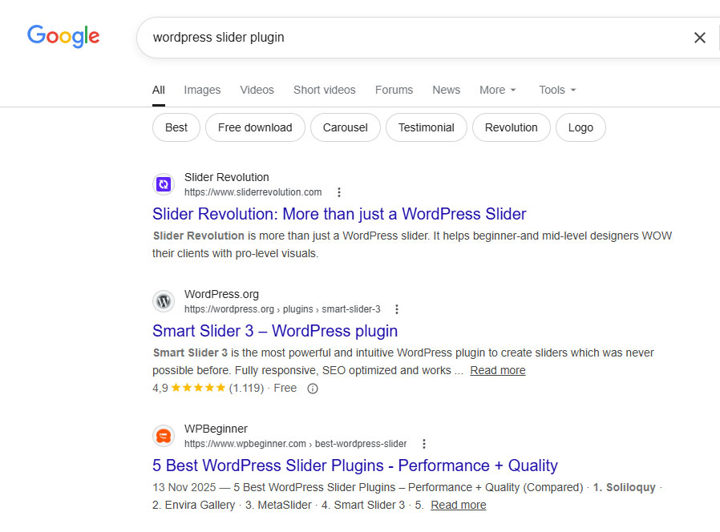
Task: Open the Forums tab
Action: coord(394,90)
